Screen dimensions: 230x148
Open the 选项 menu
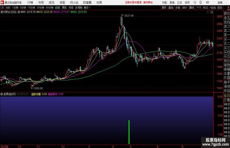coord(187,3)
